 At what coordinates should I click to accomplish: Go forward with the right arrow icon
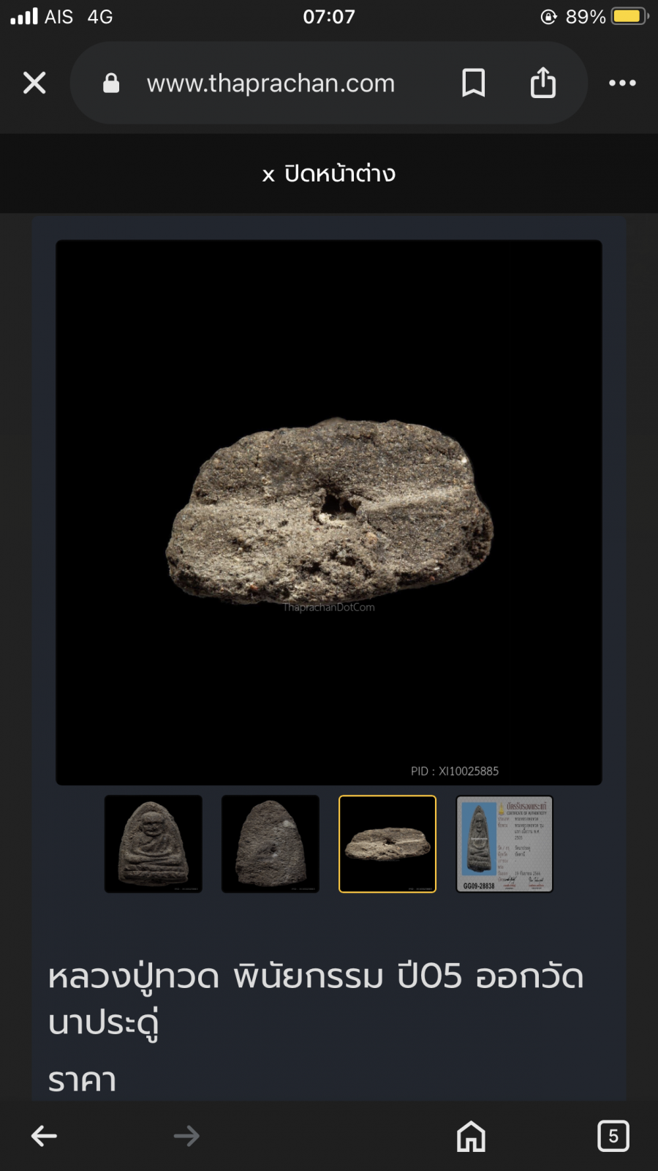point(186,1136)
